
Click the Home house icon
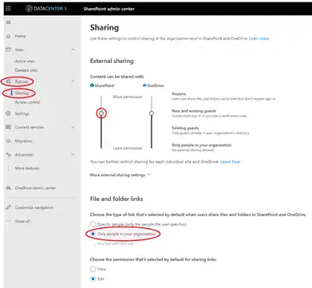point(9,36)
